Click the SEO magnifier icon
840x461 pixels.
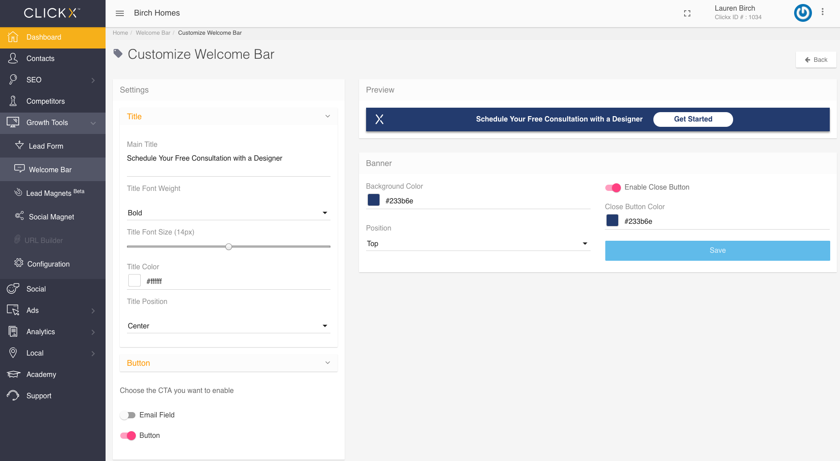(x=13, y=80)
